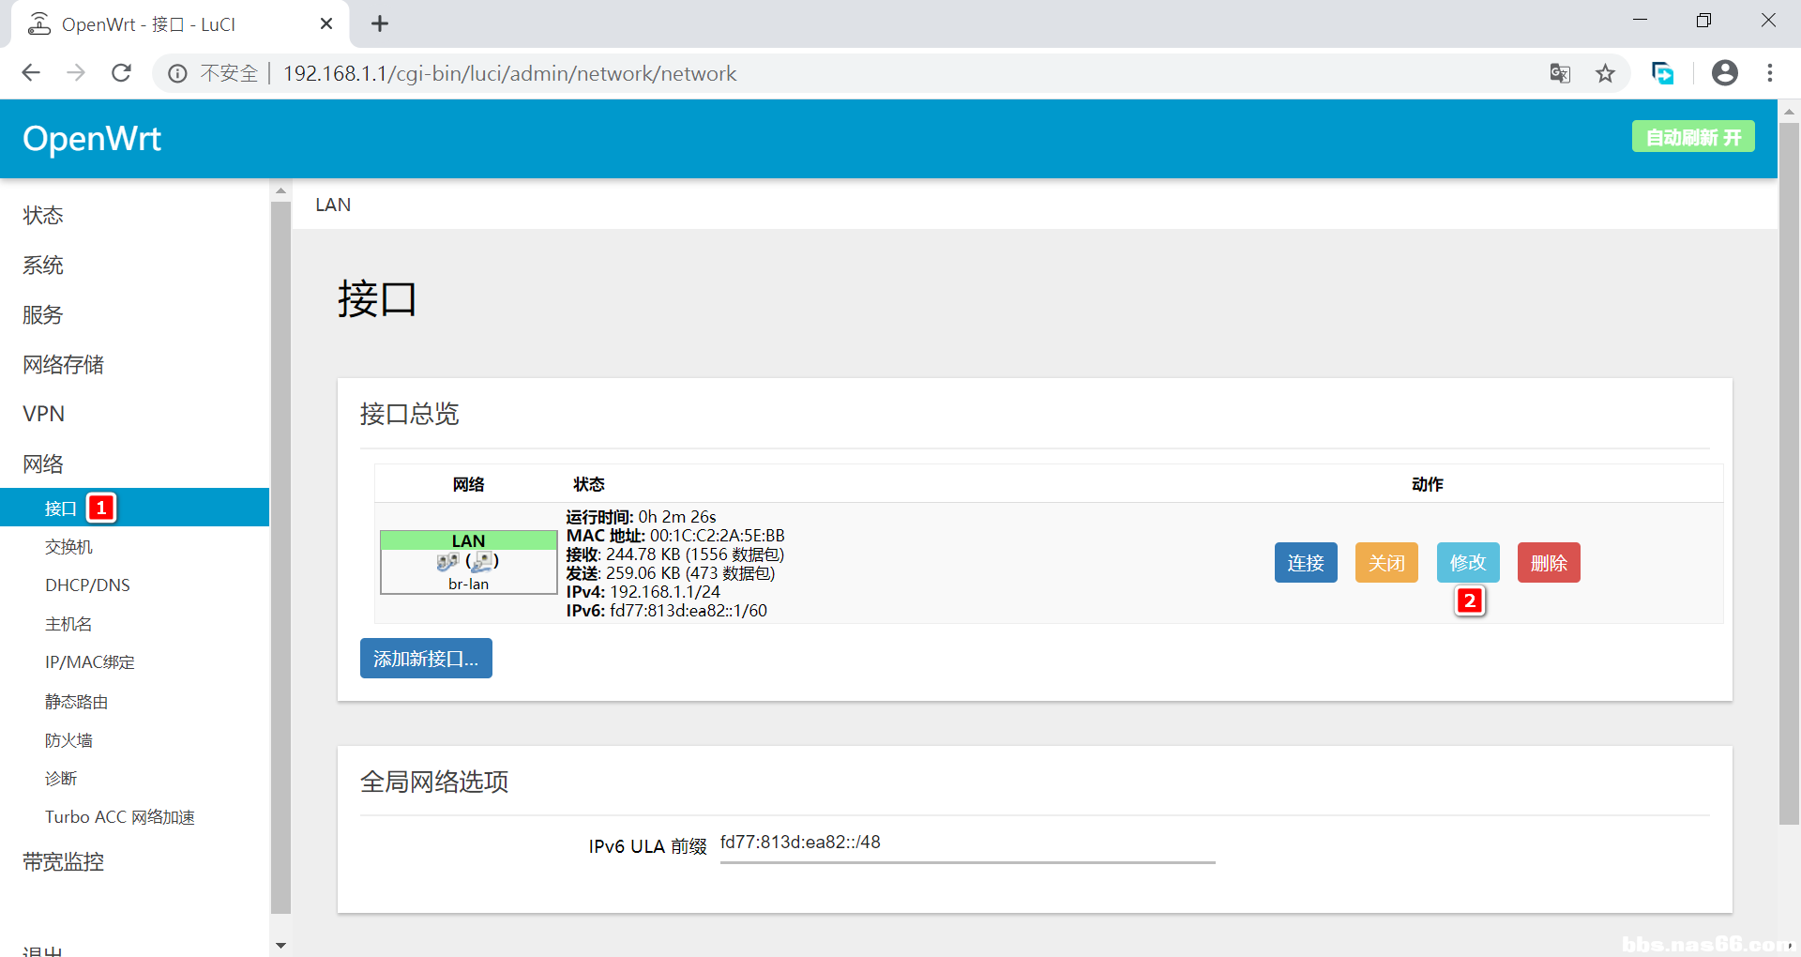Click the 全局网络选项 section heading

(x=434, y=782)
